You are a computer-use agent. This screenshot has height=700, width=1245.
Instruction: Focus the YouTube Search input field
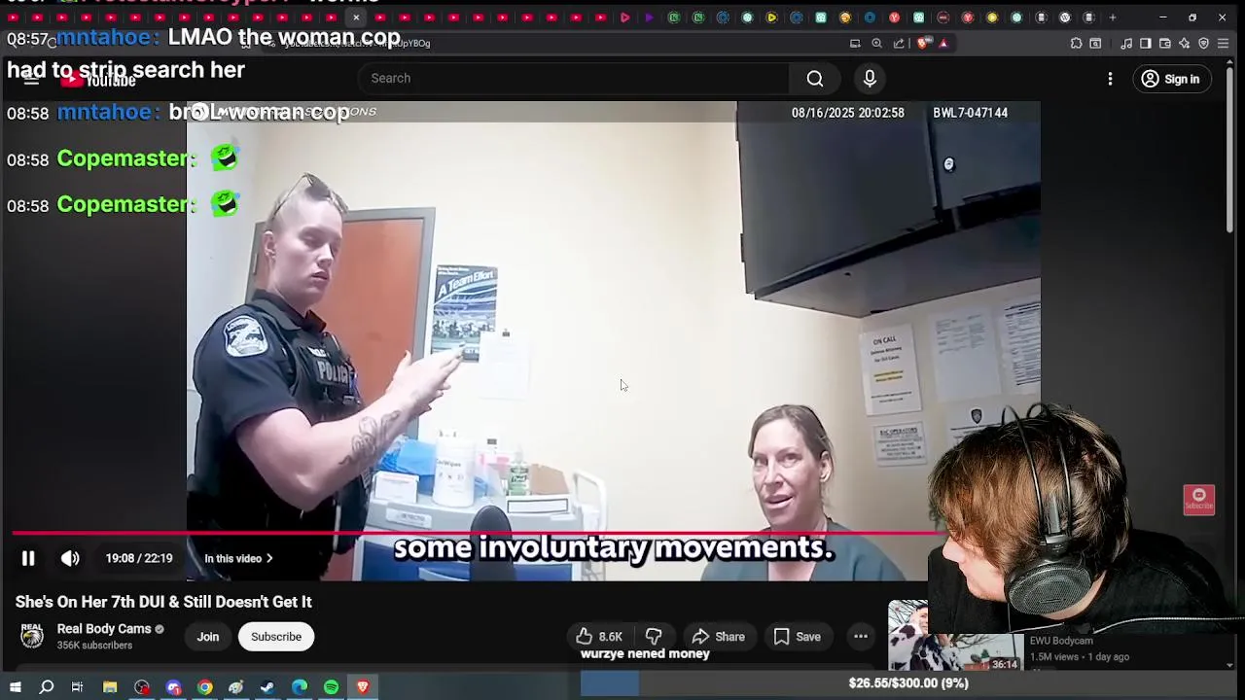coord(574,78)
